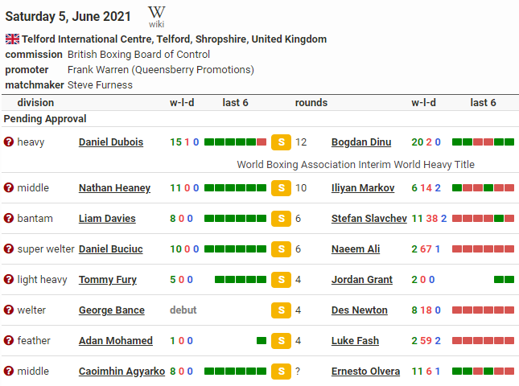
Task: Open Bogdan Dinu boxer profile
Action: point(361,142)
